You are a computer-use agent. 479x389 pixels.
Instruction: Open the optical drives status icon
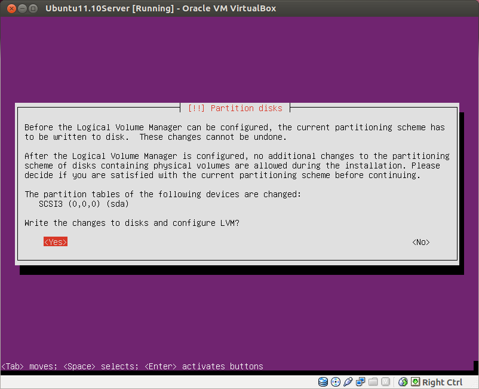pyautogui.click(x=334, y=382)
